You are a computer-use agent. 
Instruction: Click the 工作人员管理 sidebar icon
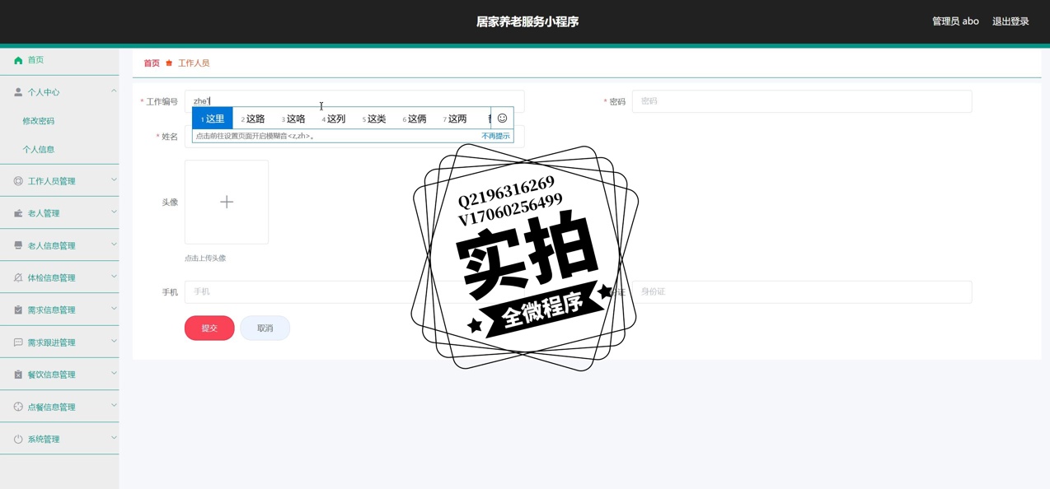click(x=18, y=181)
